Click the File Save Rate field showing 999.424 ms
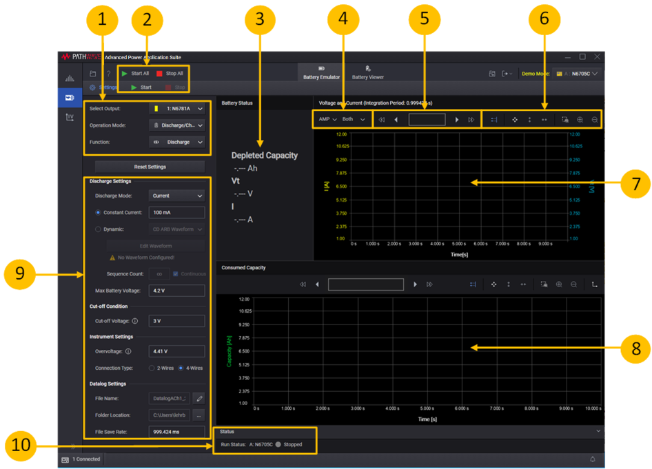The height and width of the screenshot is (469, 652). 176,432
